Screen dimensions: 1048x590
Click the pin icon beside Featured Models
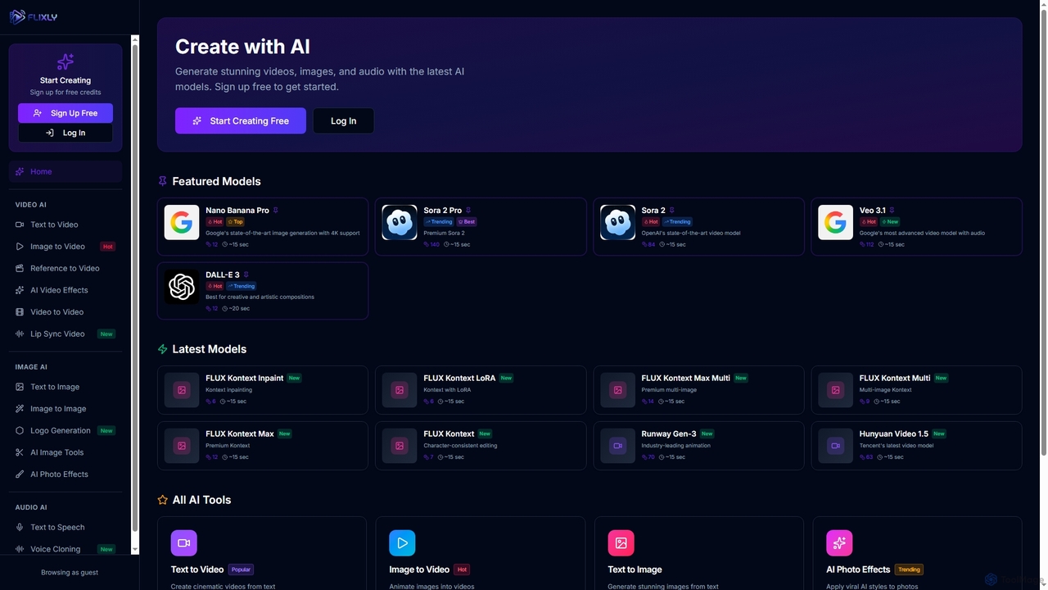point(162,181)
